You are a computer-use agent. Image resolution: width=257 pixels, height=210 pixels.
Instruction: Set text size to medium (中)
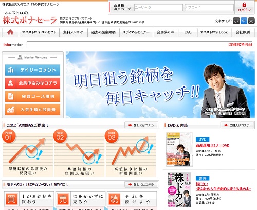point(244,21)
